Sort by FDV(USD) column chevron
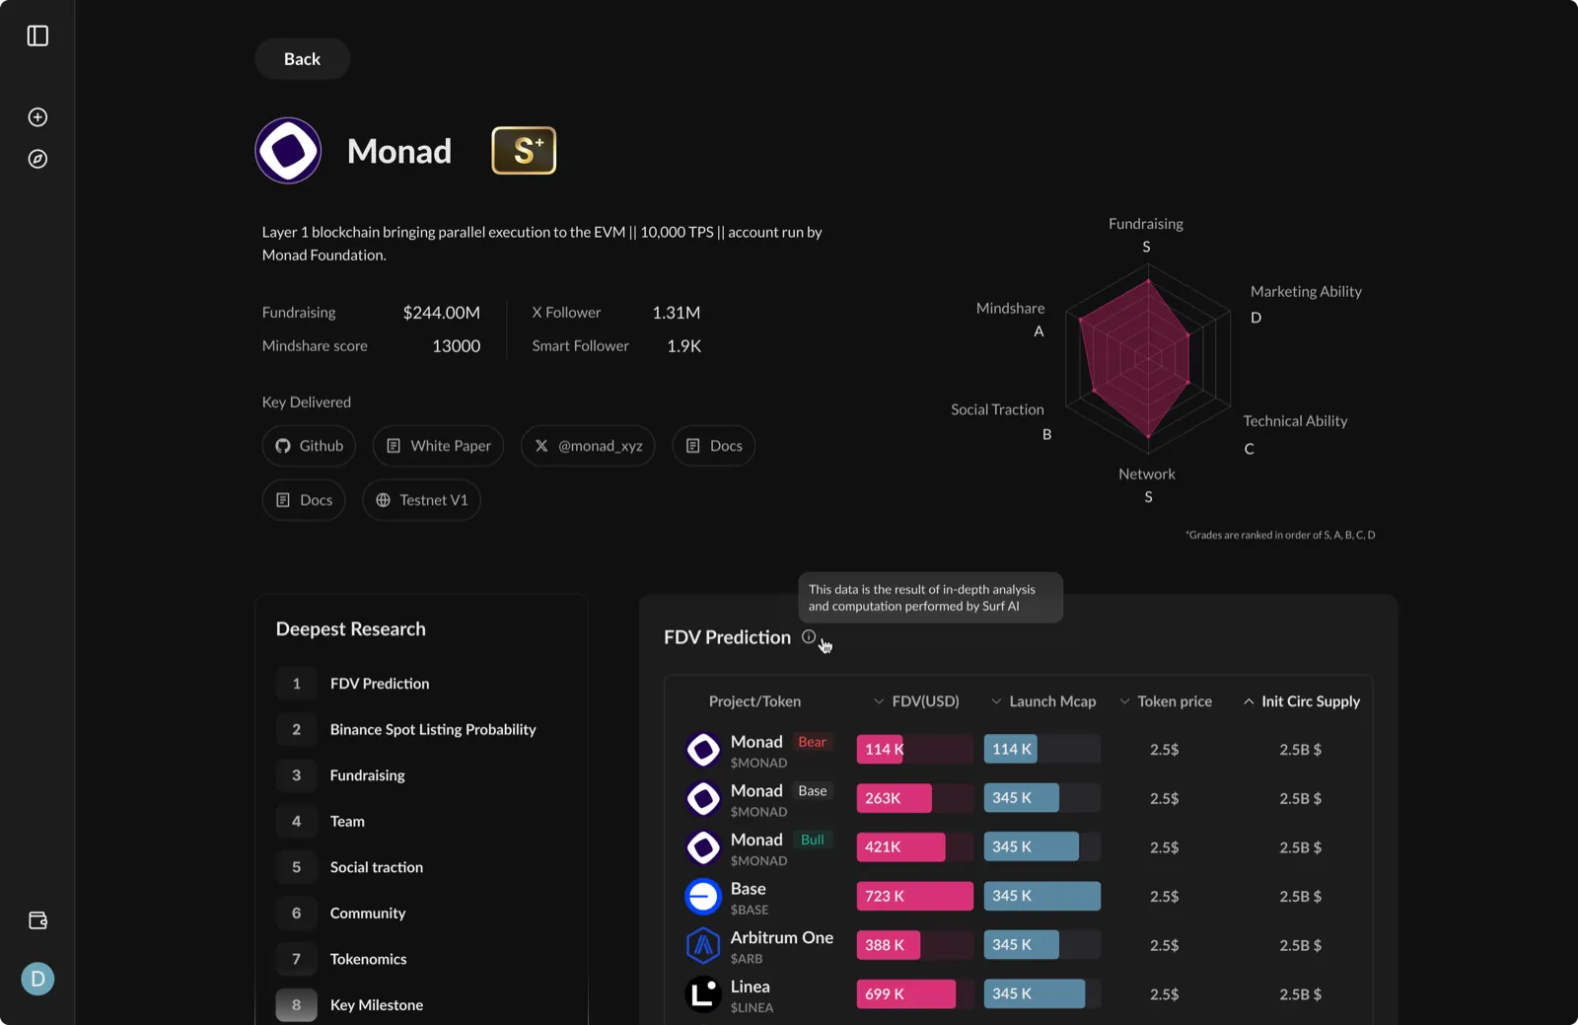This screenshot has width=1578, height=1025. 879,701
